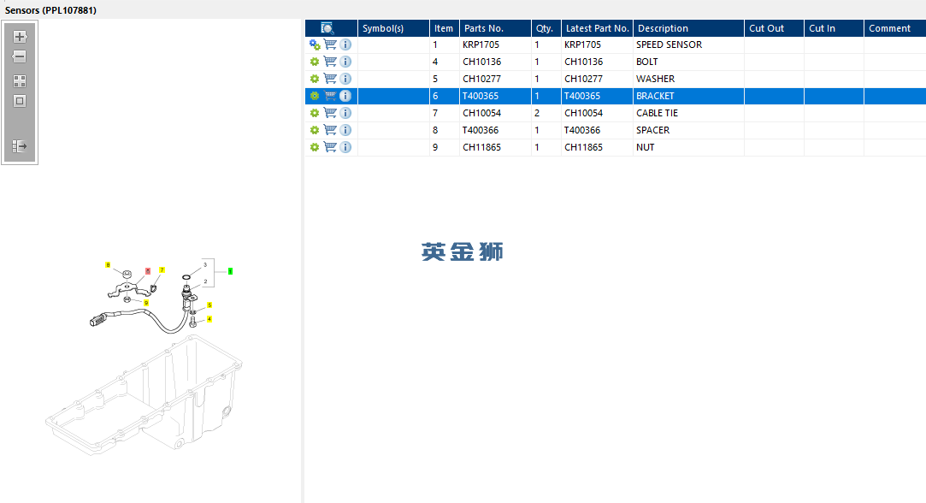Viewport: 926px width, 503px height.
Task: Open info for BRACKET row
Action: (x=345, y=96)
